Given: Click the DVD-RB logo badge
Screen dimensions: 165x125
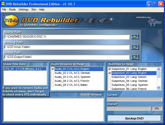Looking at the screenshot, I should click(11, 21).
